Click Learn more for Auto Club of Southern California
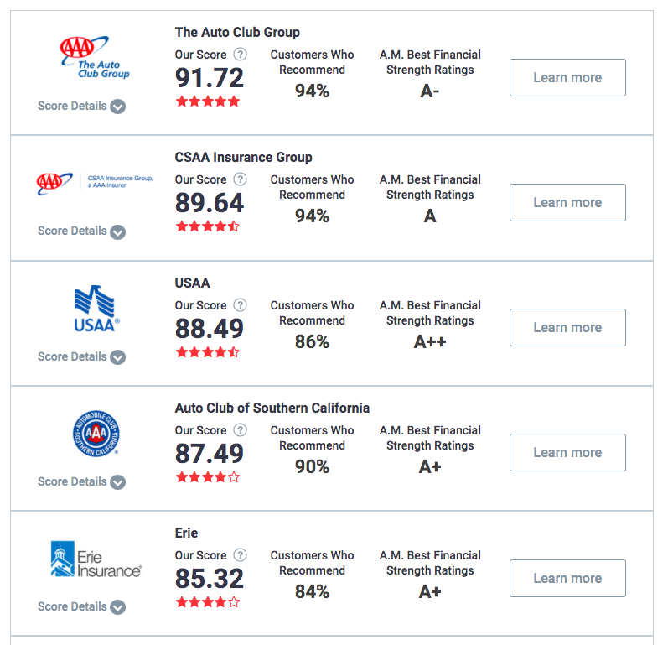Image resolution: width=668 pixels, height=645 pixels. (x=567, y=452)
